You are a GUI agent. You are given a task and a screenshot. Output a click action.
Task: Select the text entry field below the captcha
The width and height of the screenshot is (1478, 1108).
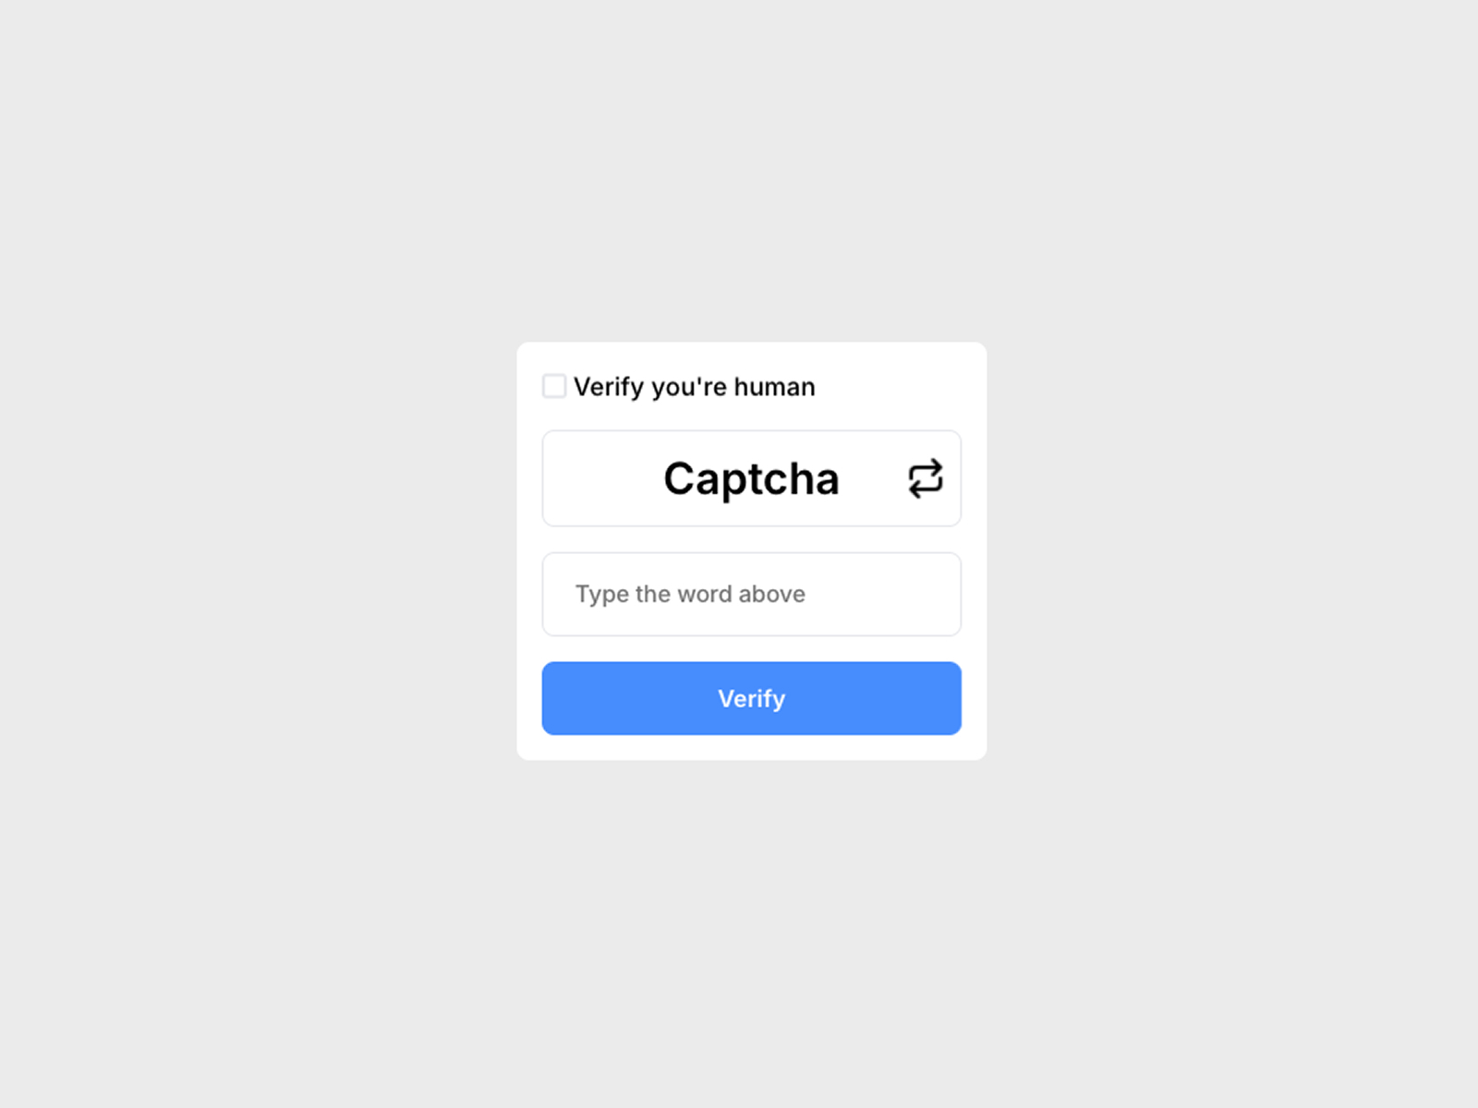[x=751, y=595]
